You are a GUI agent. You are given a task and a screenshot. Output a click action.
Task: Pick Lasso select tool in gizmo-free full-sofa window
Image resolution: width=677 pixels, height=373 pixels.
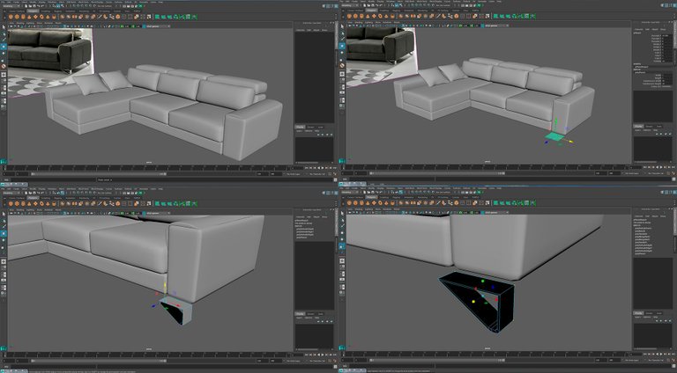[x=4, y=33]
